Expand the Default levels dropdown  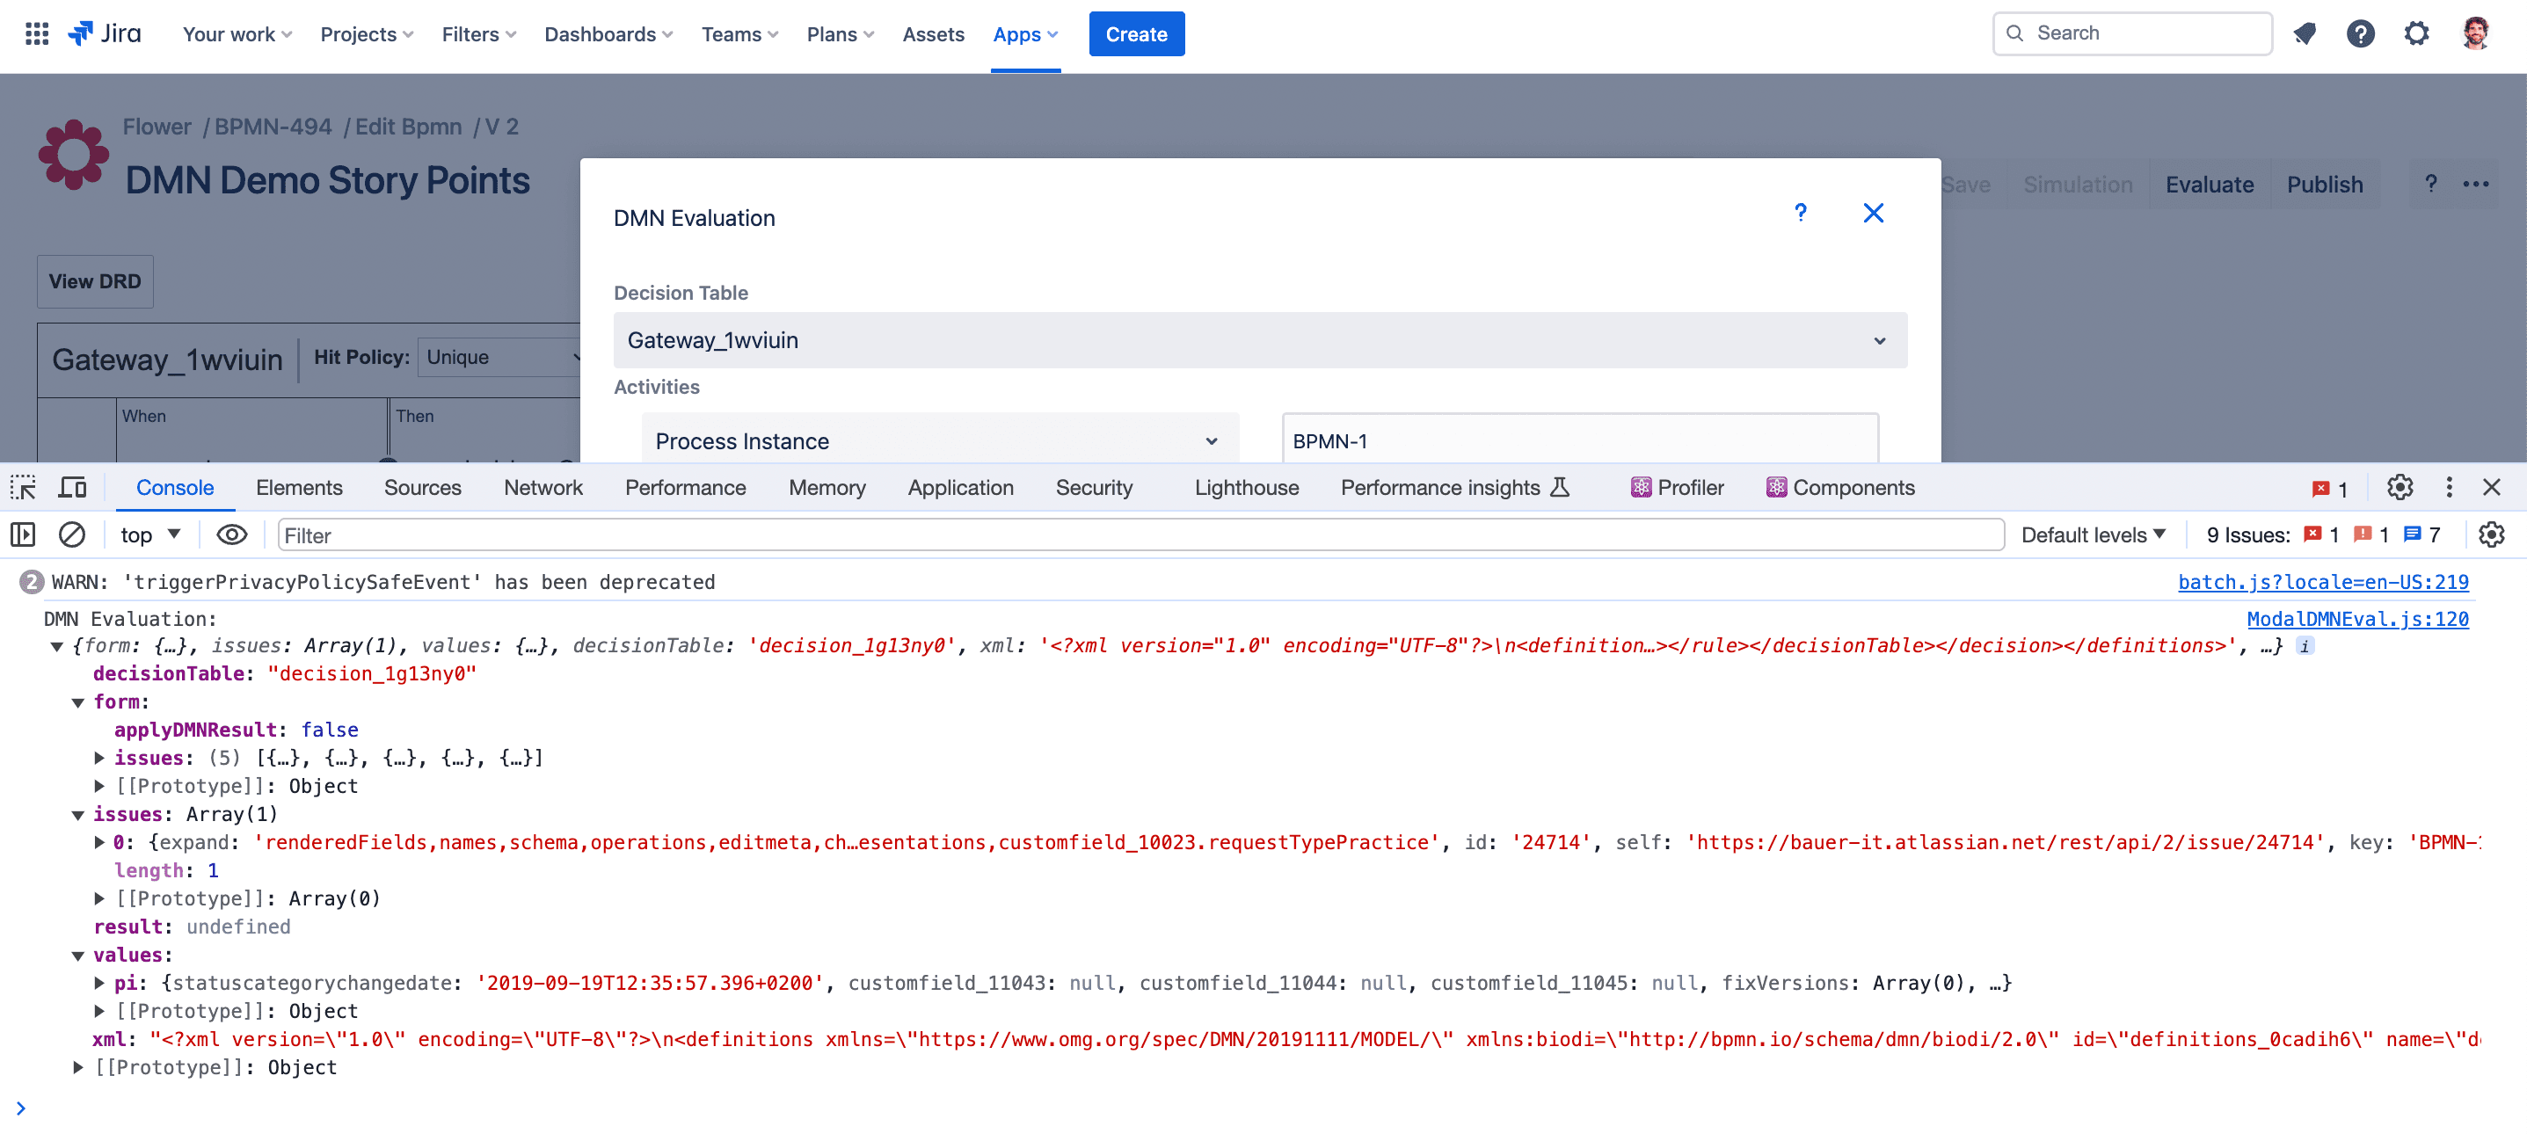(x=2093, y=534)
